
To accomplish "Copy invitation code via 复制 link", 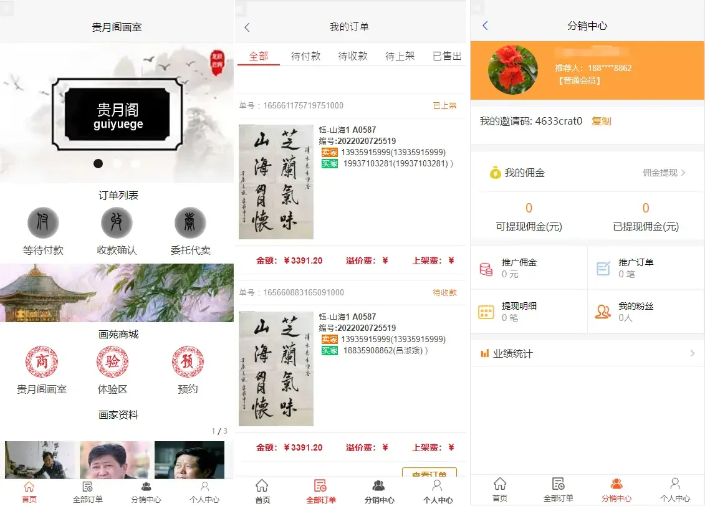I will click(x=601, y=122).
